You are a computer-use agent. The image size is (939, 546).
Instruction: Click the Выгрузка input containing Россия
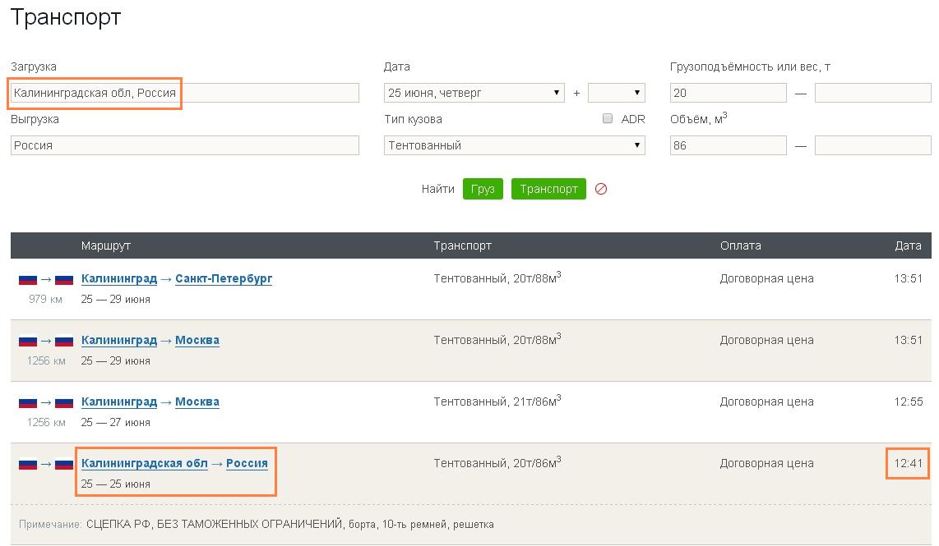point(185,145)
